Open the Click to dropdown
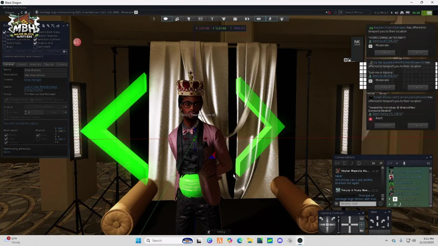 pyautogui.click(x=46, y=107)
